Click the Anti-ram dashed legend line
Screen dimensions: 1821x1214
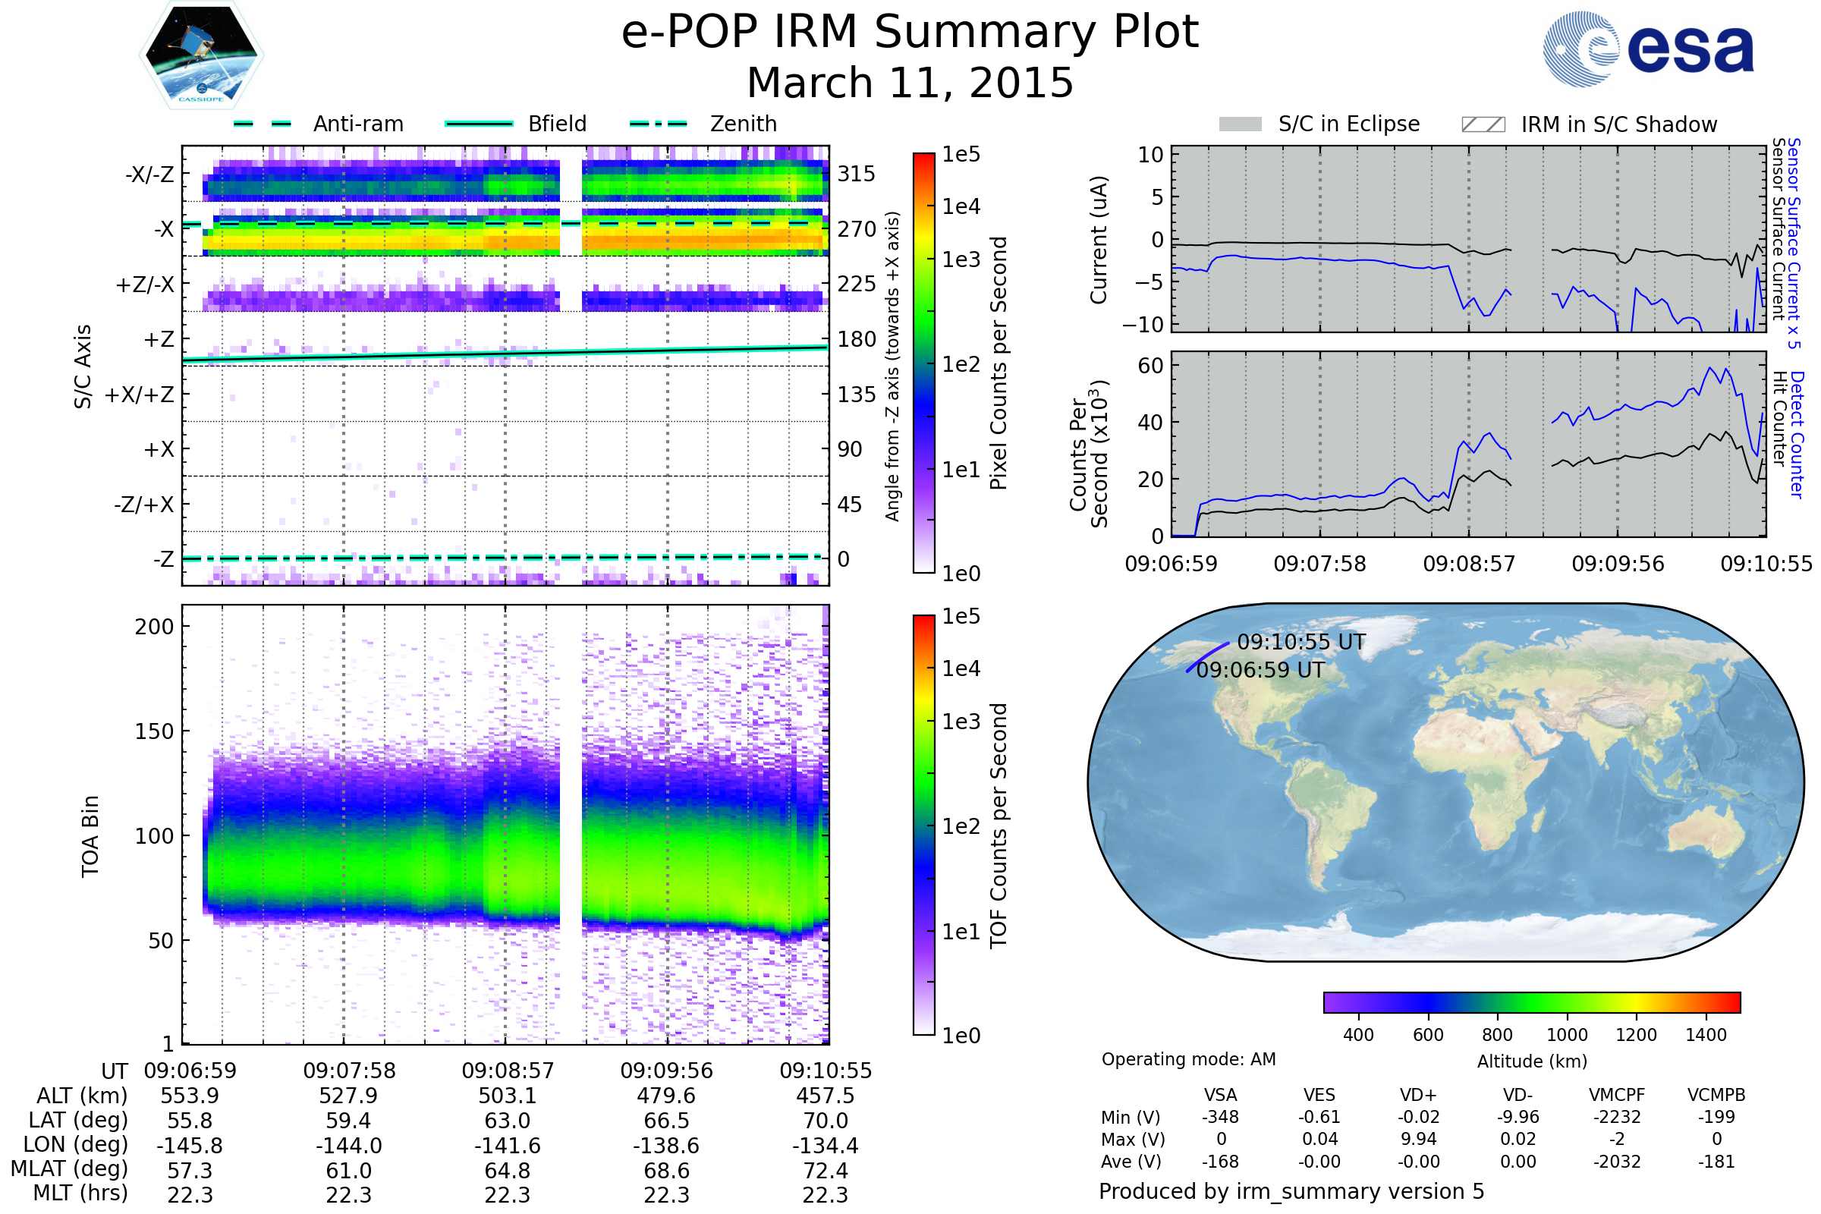click(263, 124)
